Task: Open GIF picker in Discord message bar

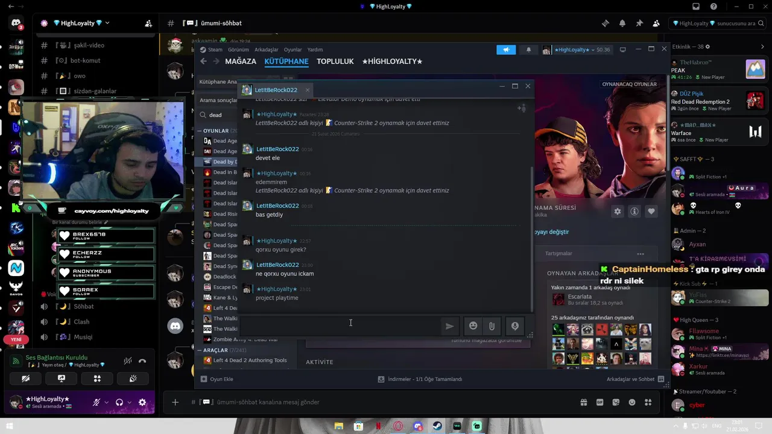Action: tap(600, 402)
